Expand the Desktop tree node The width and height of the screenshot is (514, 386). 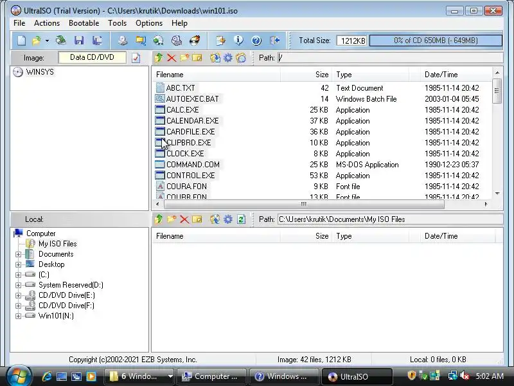tap(19, 264)
